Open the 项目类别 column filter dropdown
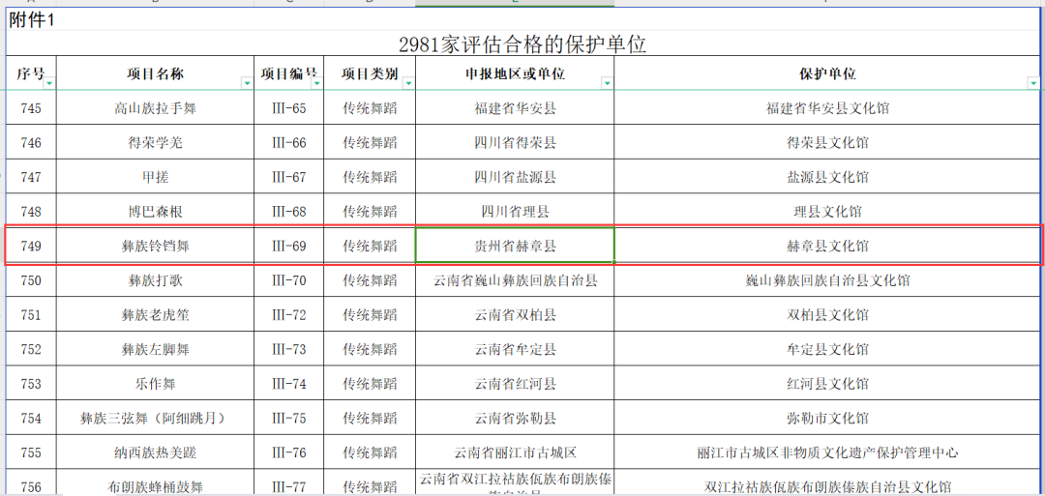Viewport: 1045px width, 496px height. [407, 84]
